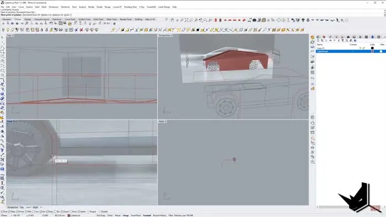Switch to the Curve Tools toolbar tab
The height and width of the screenshot is (217, 386).
(70, 19)
